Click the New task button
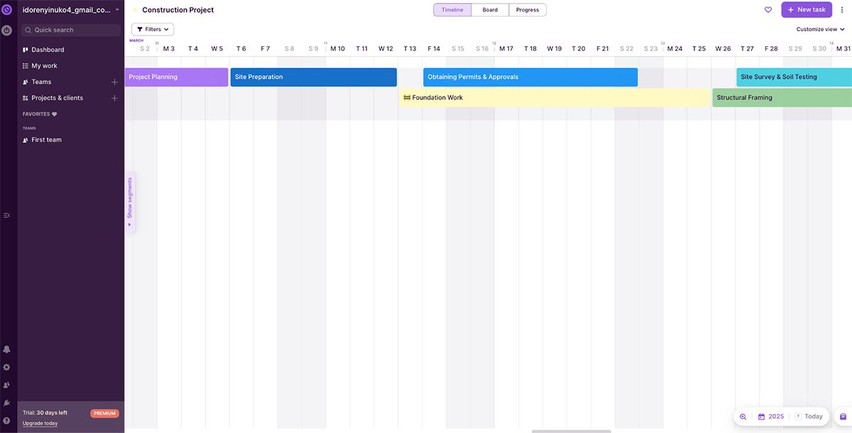The height and width of the screenshot is (433, 852). click(806, 9)
